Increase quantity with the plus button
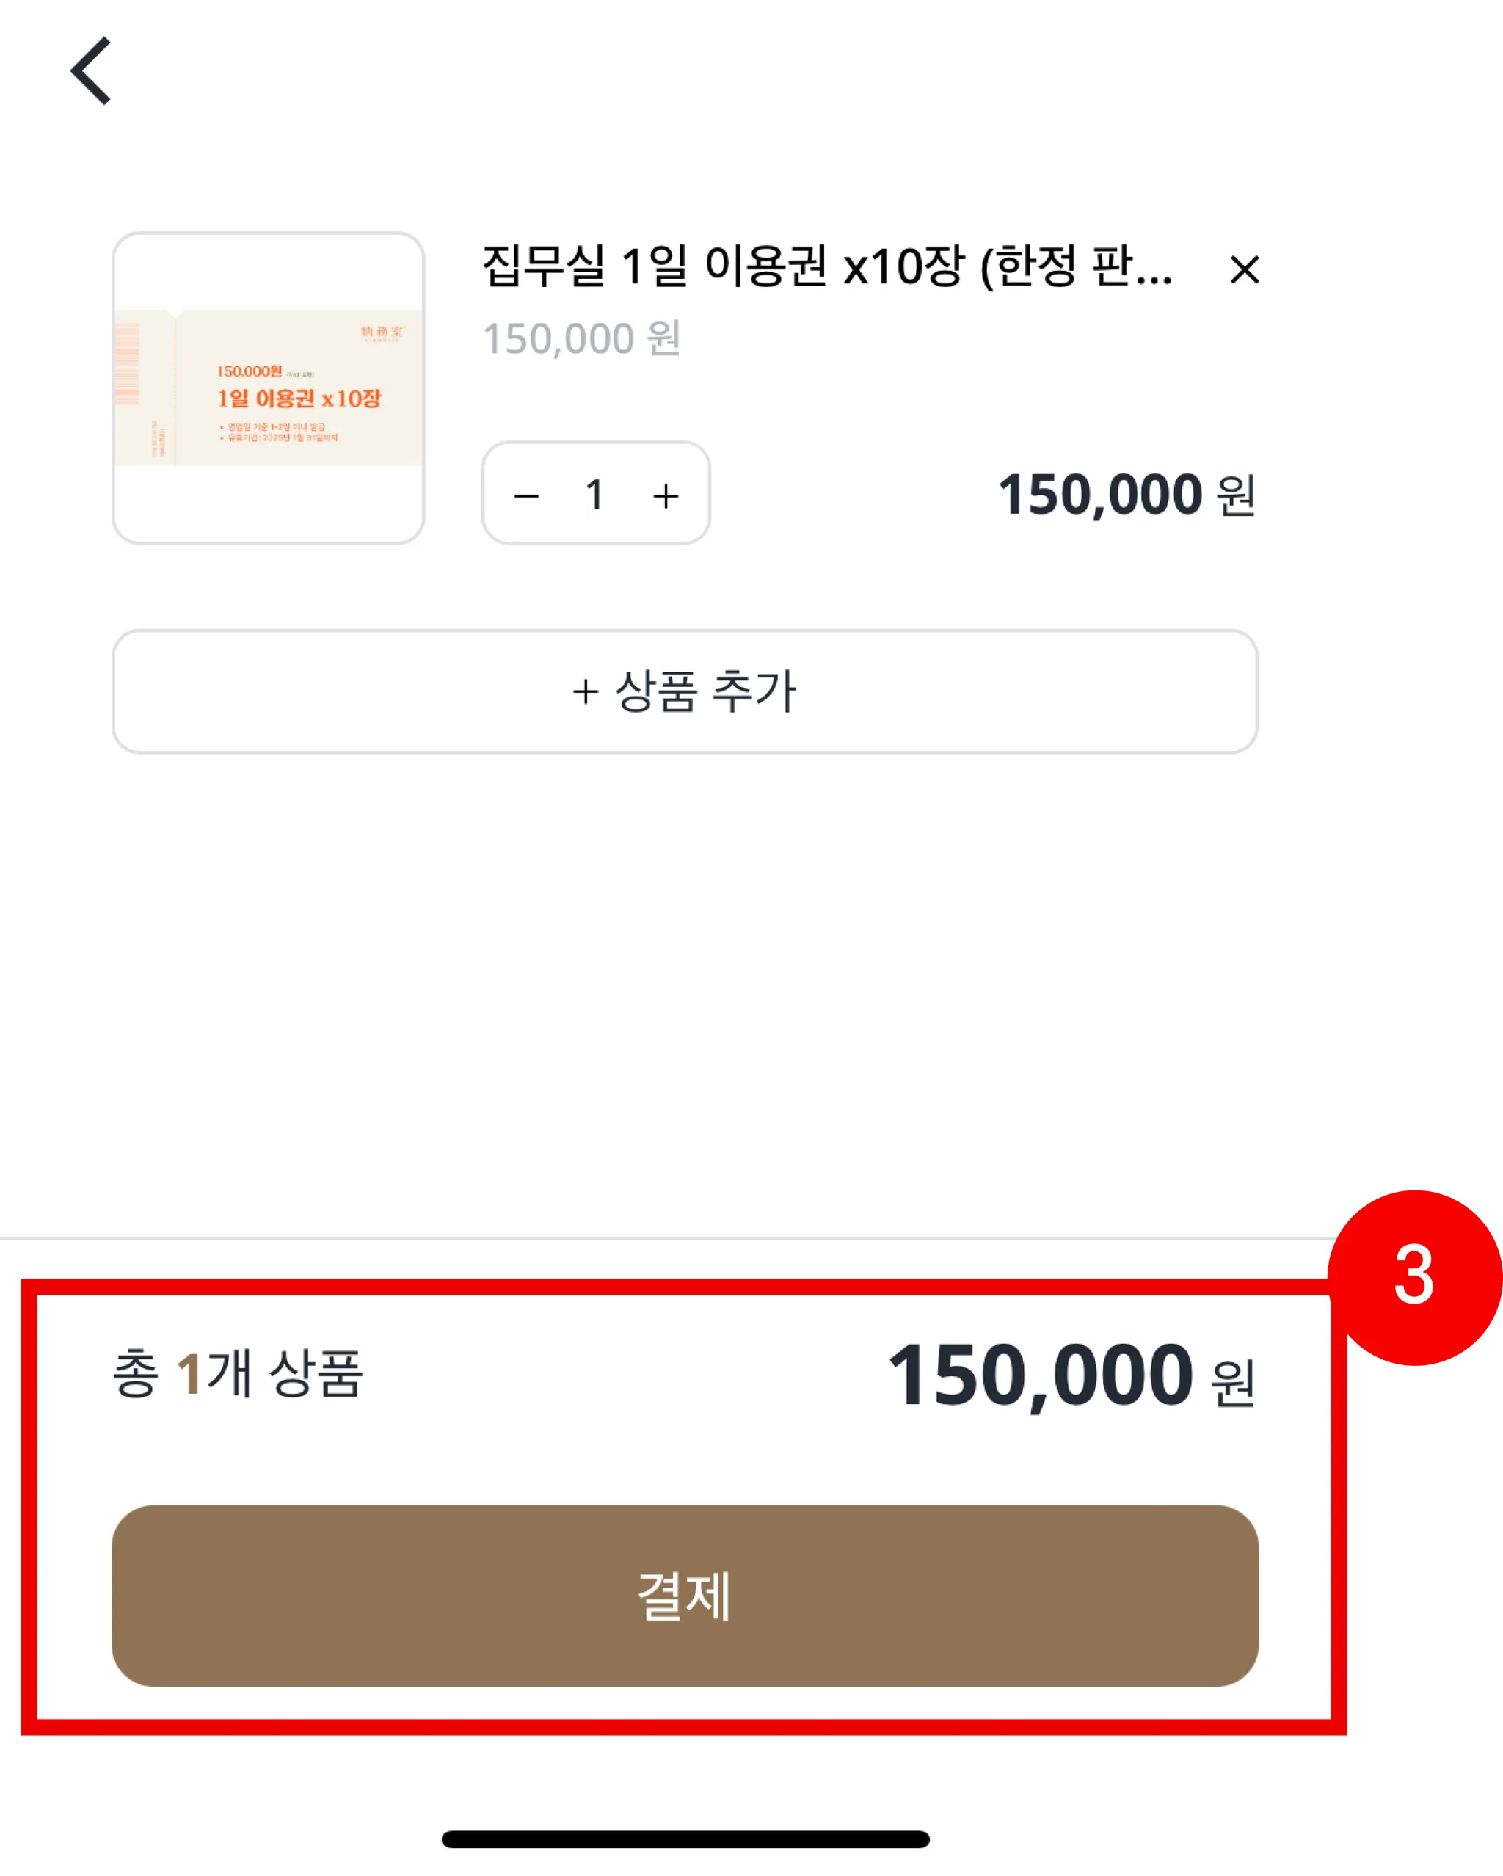Screen dimensions: 1503x1876 [x=666, y=496]
